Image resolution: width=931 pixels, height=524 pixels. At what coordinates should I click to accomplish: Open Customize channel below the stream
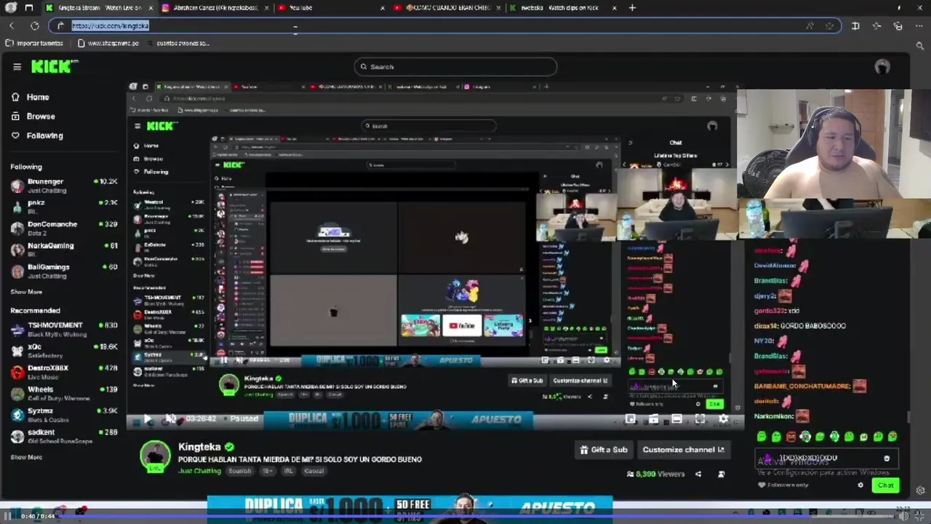[x=684, y=450]
